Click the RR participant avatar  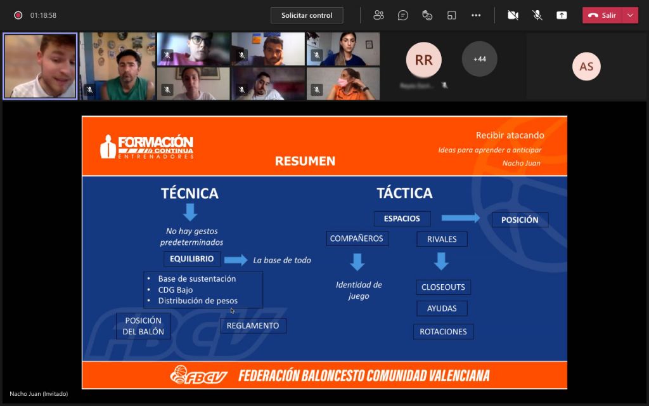[x=424, y=60]
